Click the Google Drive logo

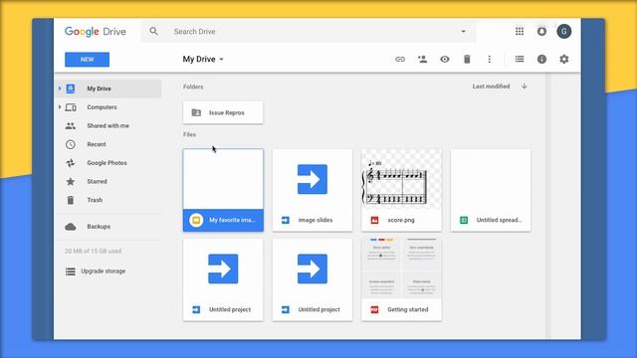pyautogui.click(x=96, y=31)
